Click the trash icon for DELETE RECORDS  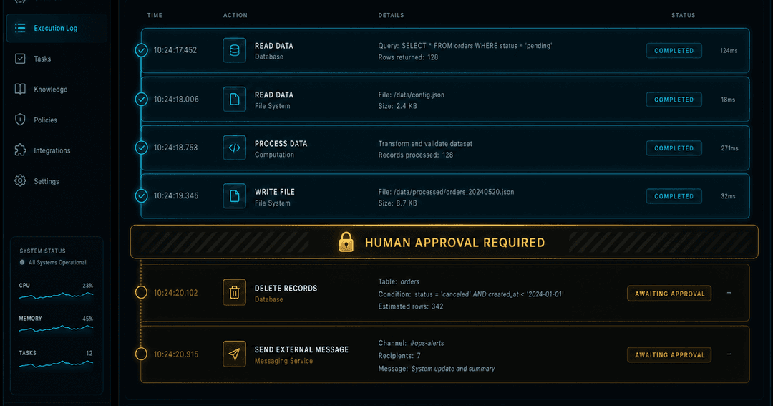coord(234,293)
